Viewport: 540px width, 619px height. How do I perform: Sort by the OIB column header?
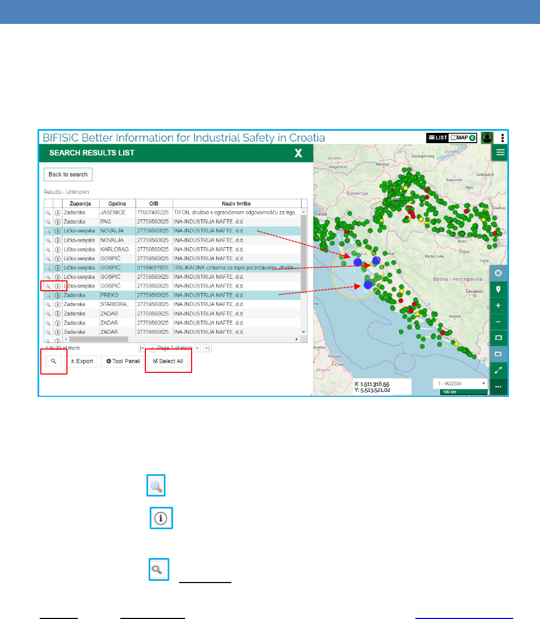tap(154, 204)
